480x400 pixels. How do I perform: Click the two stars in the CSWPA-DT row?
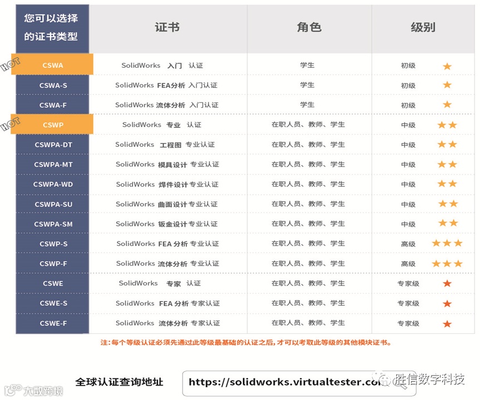447,144
